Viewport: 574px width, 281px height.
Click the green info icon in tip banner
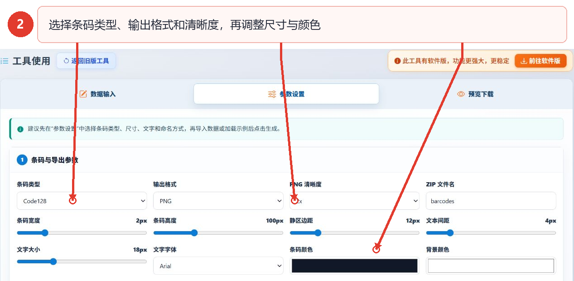[20, 129]
